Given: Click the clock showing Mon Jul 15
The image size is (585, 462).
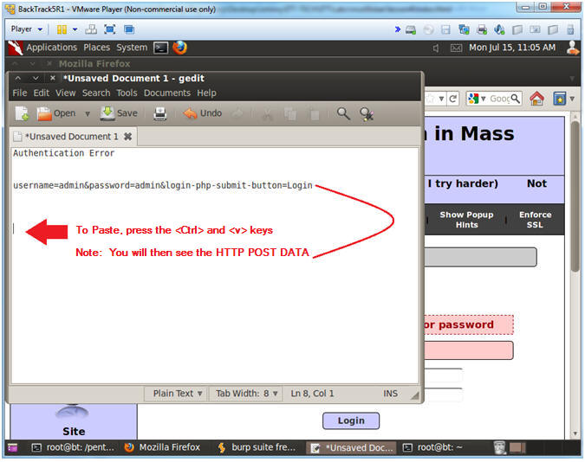Looking at the screenshot, I should (x=512, y=48).
